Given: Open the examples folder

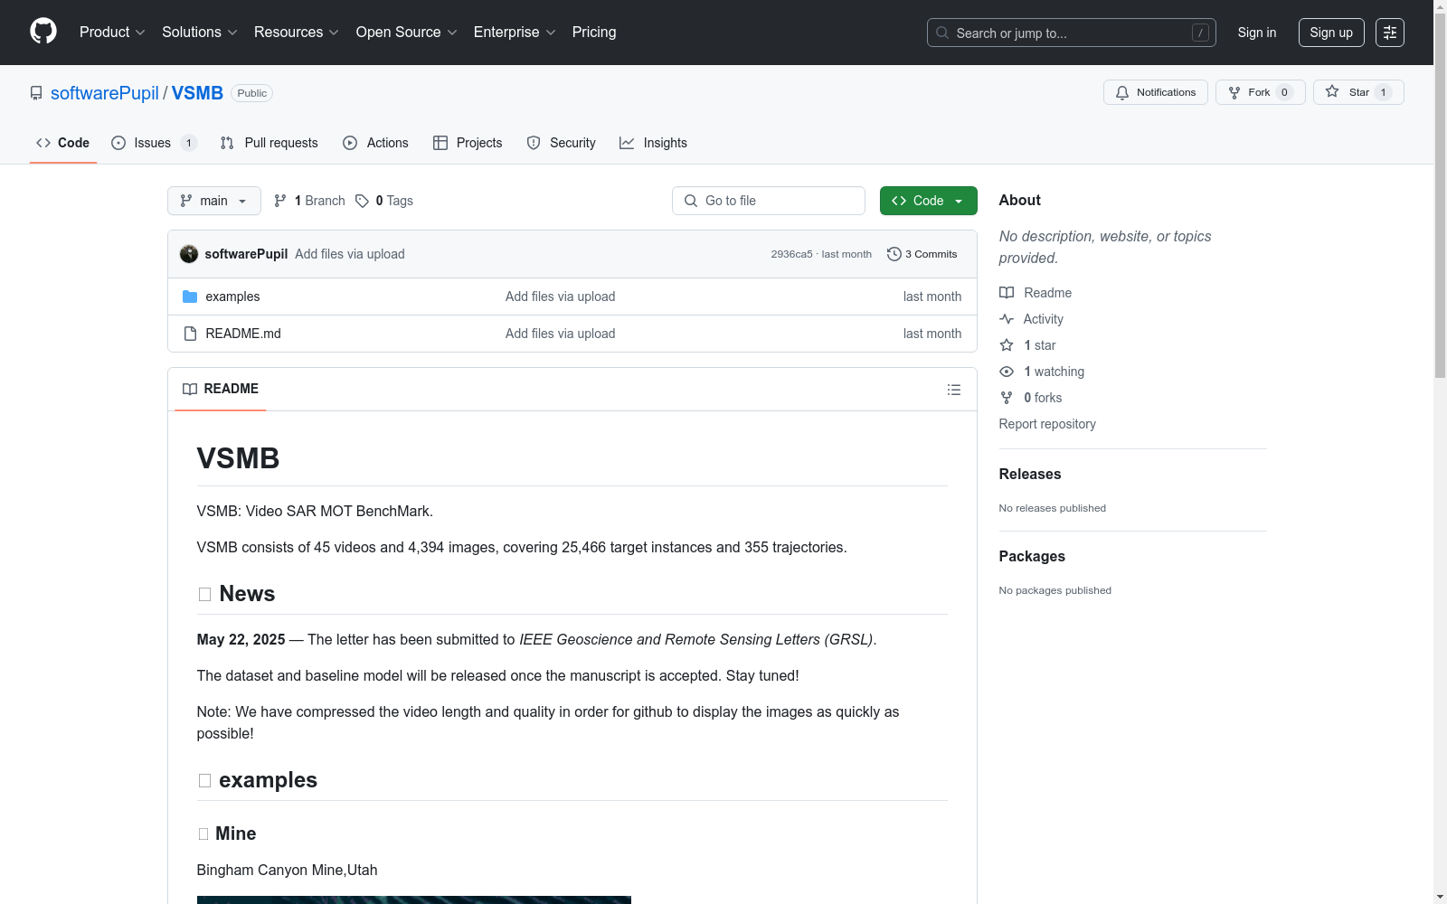Looking at the screenshot, I should click(x=232, y=297).
